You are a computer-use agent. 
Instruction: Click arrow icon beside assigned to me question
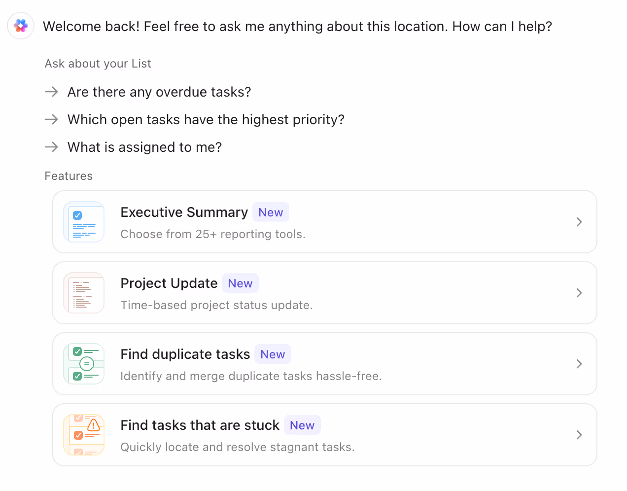(51, 147)
